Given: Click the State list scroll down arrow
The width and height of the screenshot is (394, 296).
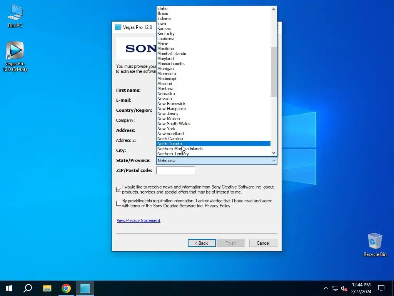Looking at the screenshot, I should (274, 153).
